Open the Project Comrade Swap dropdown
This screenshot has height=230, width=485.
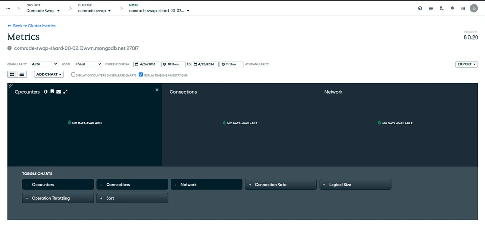point(43,10)
